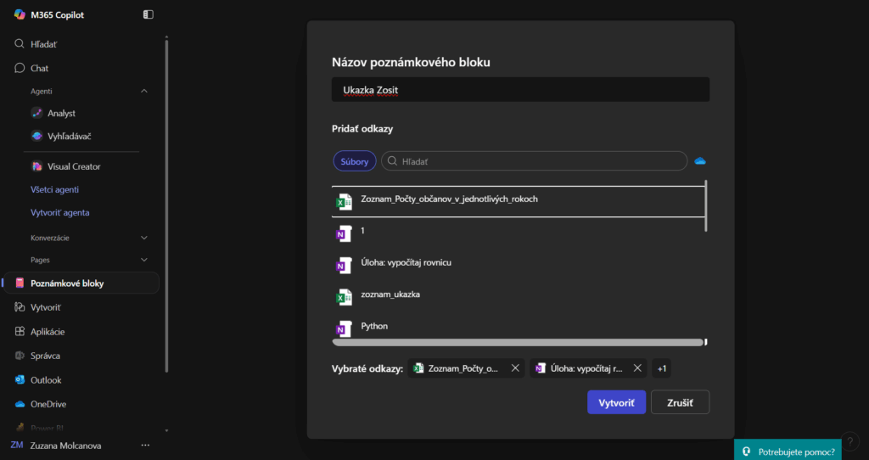This screenshot has width=869, height=460.
Task: Show the +1 additional selected links
Action: [662, 368]
